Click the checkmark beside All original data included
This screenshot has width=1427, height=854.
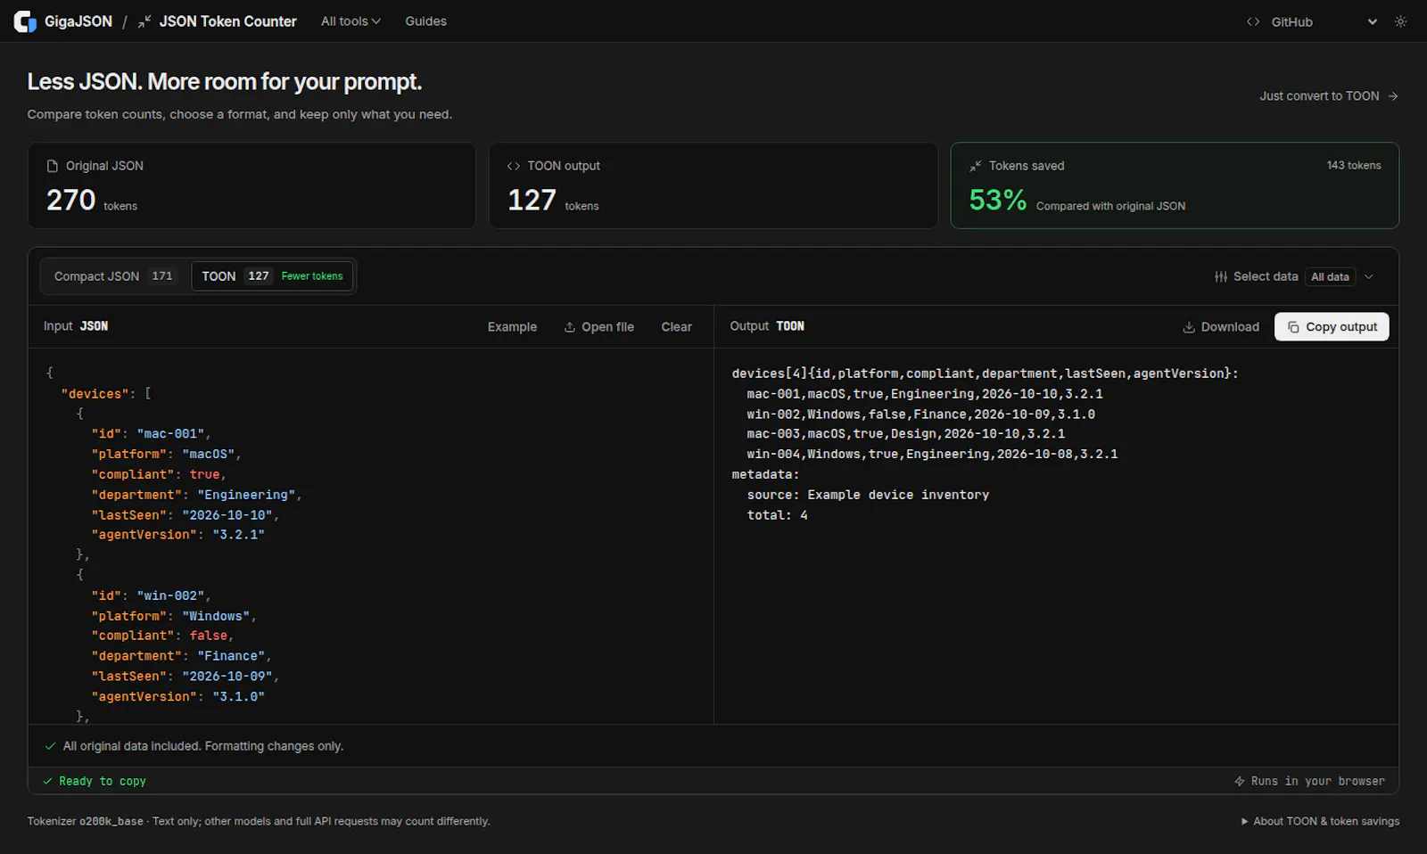pos(50,746)
